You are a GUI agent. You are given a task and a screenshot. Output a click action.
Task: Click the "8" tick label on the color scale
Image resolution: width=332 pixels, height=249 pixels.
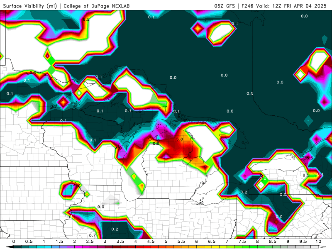pos(257,242)
